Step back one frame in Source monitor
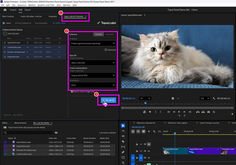Viewport: 236px width, 165px height. 174,112
